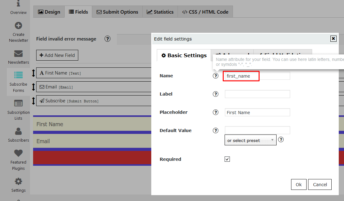This screenshot has height=201, width=344.
Task: Click the help icon for Label setting
Action: (216, 94)
